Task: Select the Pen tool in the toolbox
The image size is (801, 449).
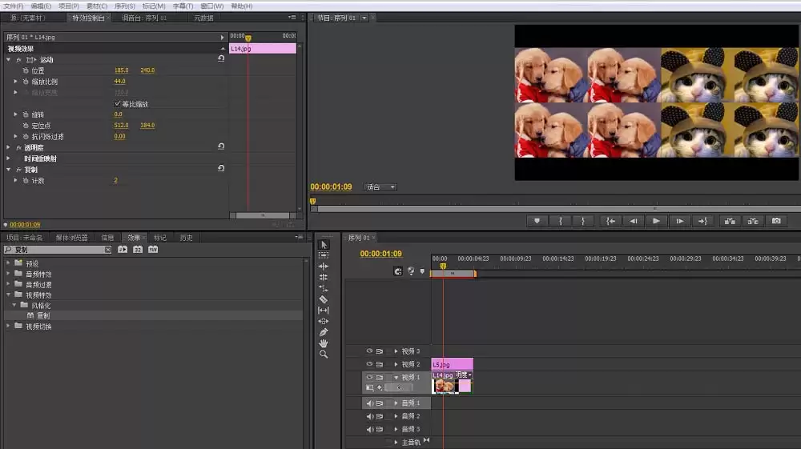Action: click(324, 332)
